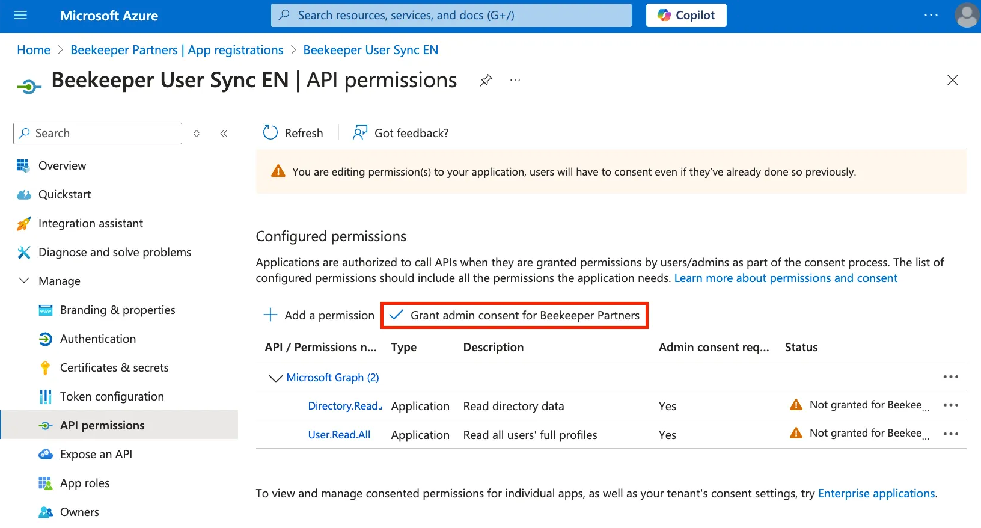The width and height of the screenshot is (981, 528).
Task: Open the Microsoft Graph (2) link
Action: pos(333,377)
